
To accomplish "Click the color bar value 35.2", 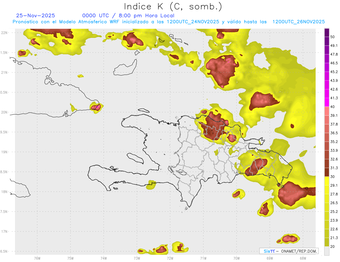I will click(334, 142).
